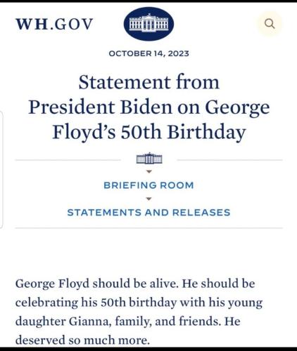Click the small triangle above Briefing Room

pyautogui.click(x=149, y=171)
